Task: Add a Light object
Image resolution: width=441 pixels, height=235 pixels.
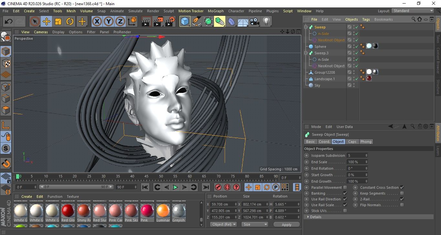Action: (266, 22)
